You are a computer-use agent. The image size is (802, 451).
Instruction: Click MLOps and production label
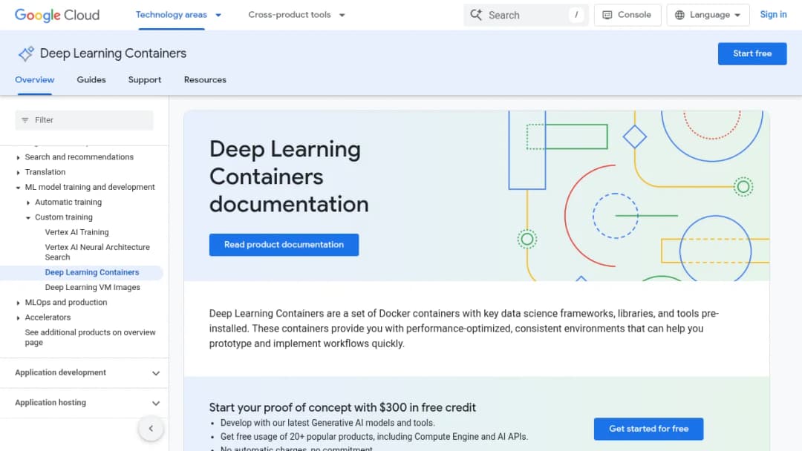(x=66, y=302)
